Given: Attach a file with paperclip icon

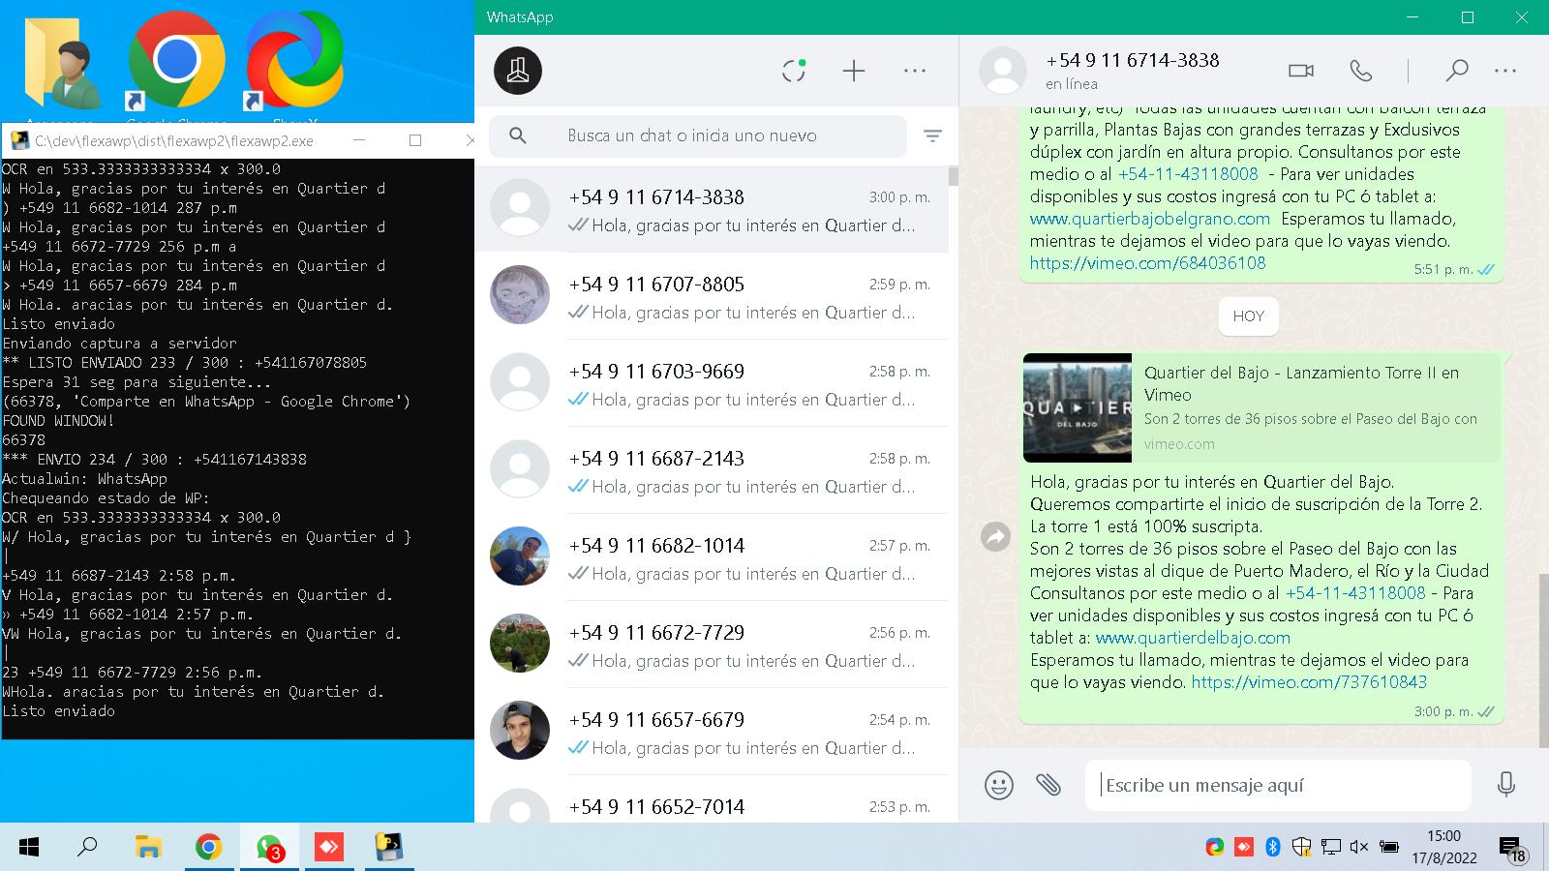Looking at the screenshot, I should [x=1048, y=785].
